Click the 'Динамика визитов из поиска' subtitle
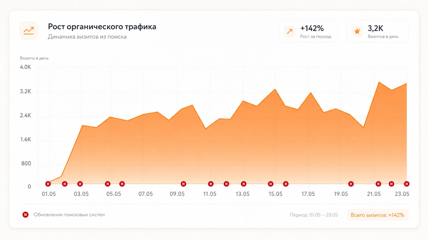Screen dimensions: 428x240 click(87, 37)
